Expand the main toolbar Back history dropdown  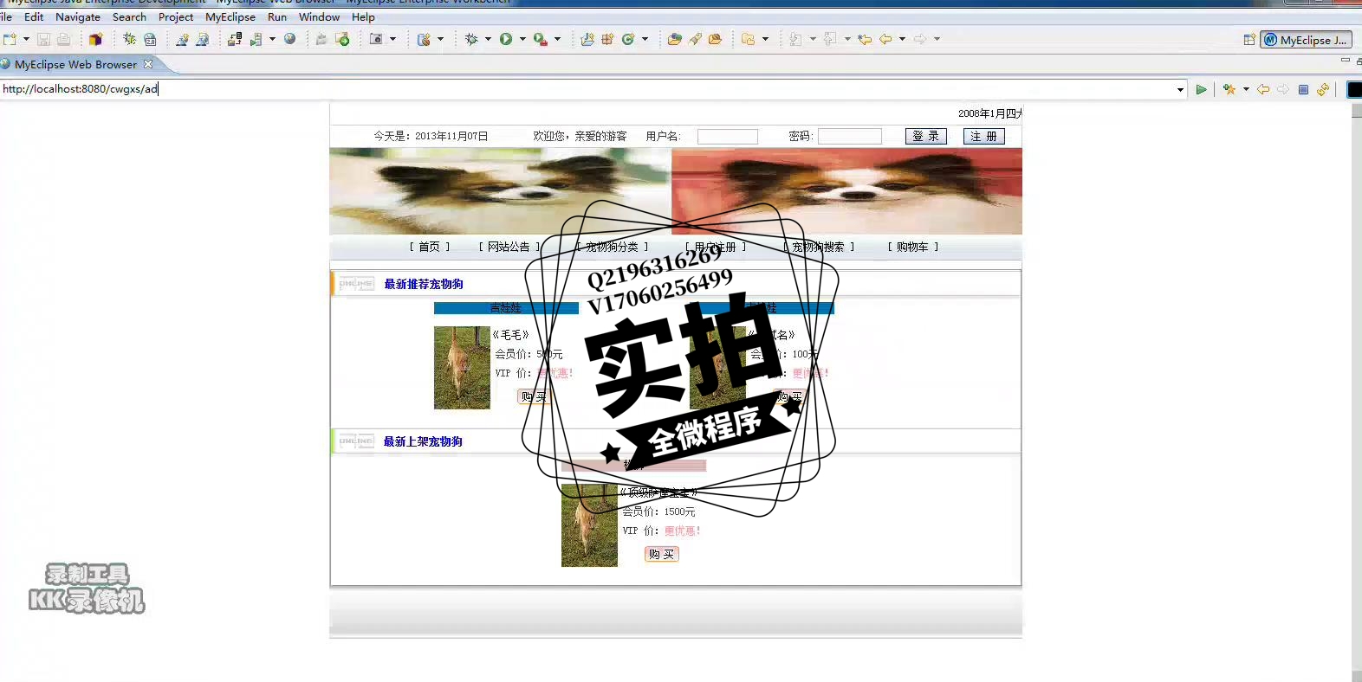click(902, 39)
